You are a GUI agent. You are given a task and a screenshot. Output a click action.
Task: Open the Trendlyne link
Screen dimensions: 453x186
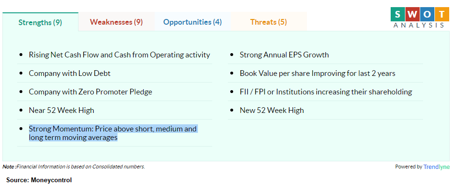click(436, 167)
